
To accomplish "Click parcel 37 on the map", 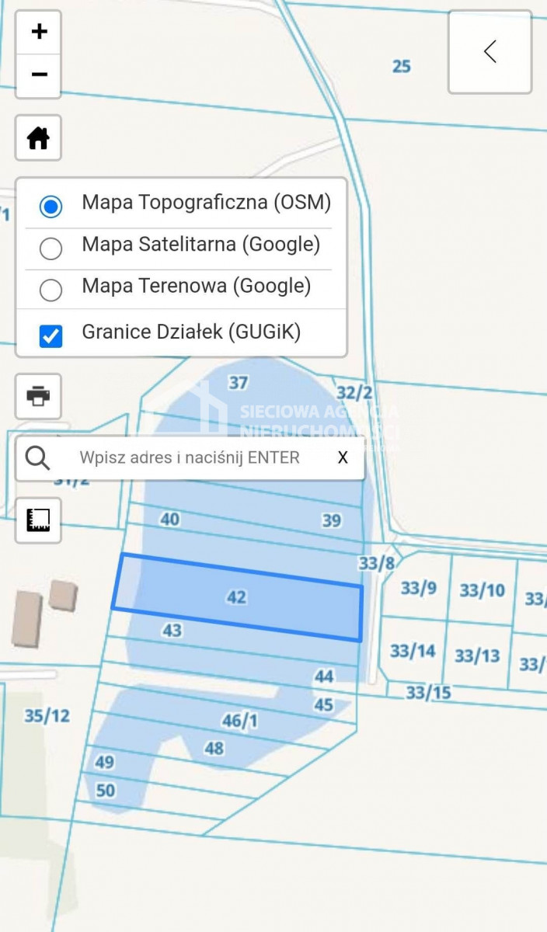I will click(x=238, y=382).
